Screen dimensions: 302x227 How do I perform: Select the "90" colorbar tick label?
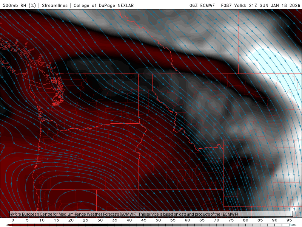coord(275,220)
